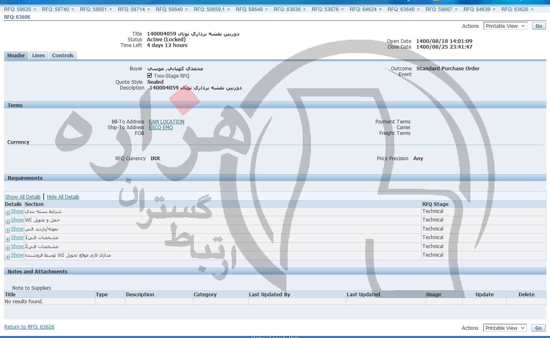This screenshot has width=550, height=338.
Task: Navigate to RFQ: 59635 breadcrumb
Action: [x=18, y=9]
